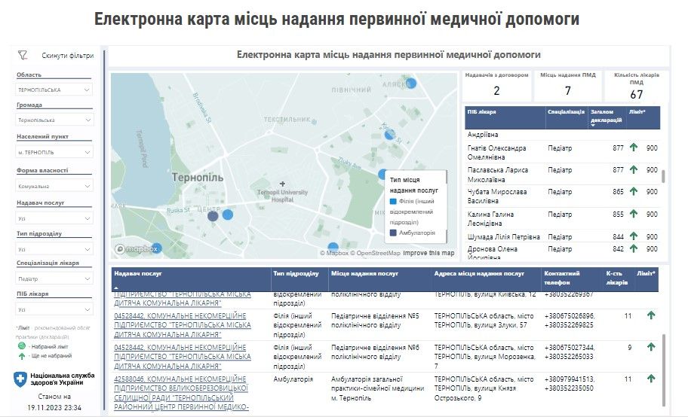Open provider link for Педіатричне відділення №6 row
688x417 pixels.
pos(183,357)
